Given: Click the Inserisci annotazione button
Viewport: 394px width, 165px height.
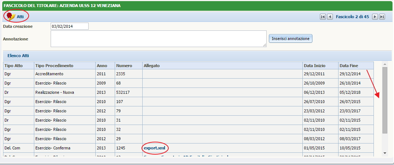Looking at the screenshot, I should point(290,39).
